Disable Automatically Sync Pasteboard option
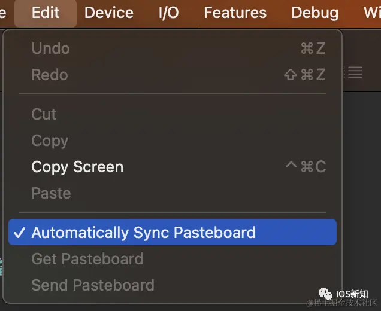This screenshot has height=311, width=381. coord(143,233)
